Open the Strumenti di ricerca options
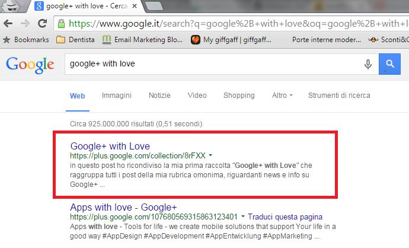409x248 pixels. pos(339,96)
